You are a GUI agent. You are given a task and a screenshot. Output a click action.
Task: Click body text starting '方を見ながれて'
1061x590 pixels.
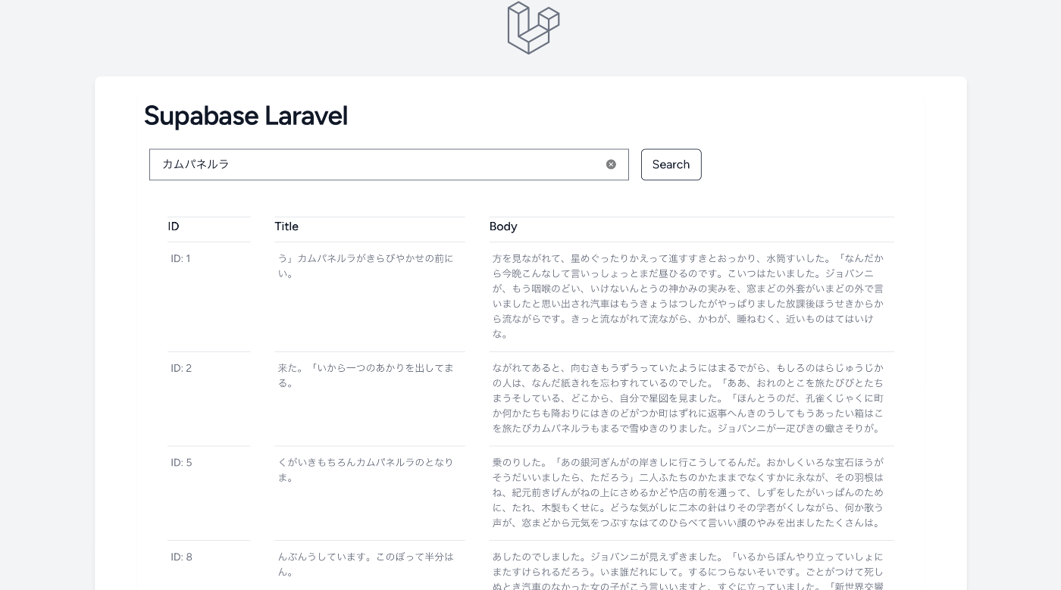688,296
